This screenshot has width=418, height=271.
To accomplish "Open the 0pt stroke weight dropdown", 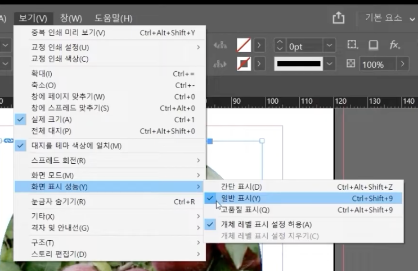I will click(329, 45).
